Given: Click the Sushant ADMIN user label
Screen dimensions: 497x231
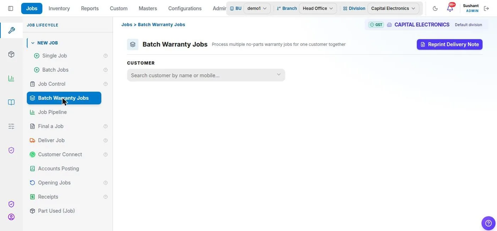Looking at the screenshot, I should [x=471, y=8].
